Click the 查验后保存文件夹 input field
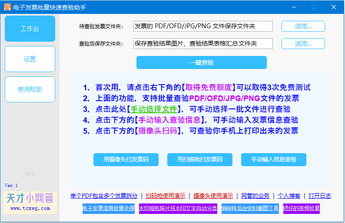This screenshot has height=223, width=345. (203, 43)
